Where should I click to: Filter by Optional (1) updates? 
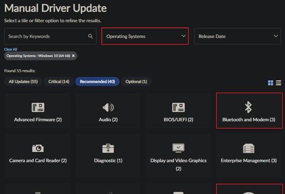tap(136, 81)
